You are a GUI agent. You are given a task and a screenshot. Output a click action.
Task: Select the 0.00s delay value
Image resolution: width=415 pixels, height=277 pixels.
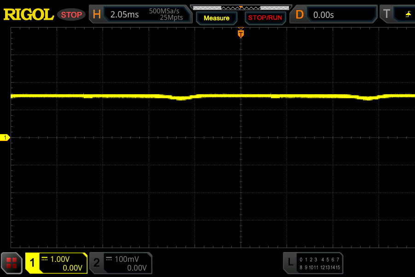(323, 15)
